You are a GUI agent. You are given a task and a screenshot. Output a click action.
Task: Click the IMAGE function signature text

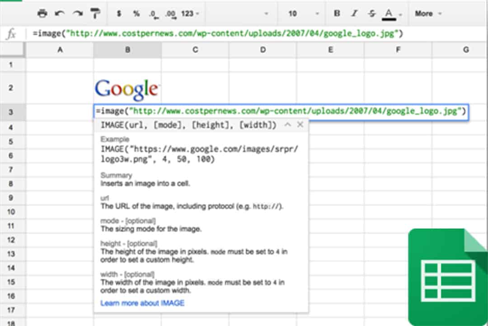pyautogui.click(x=188, y=125)
